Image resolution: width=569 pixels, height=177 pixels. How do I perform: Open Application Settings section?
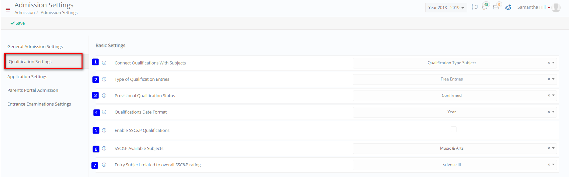click(x=27, y=77)
